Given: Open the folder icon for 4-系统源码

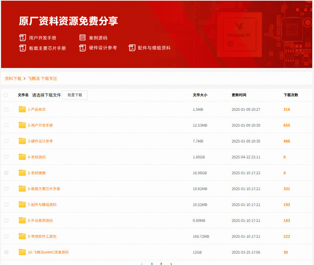Looking at the screenshot, I should (22, 157).
